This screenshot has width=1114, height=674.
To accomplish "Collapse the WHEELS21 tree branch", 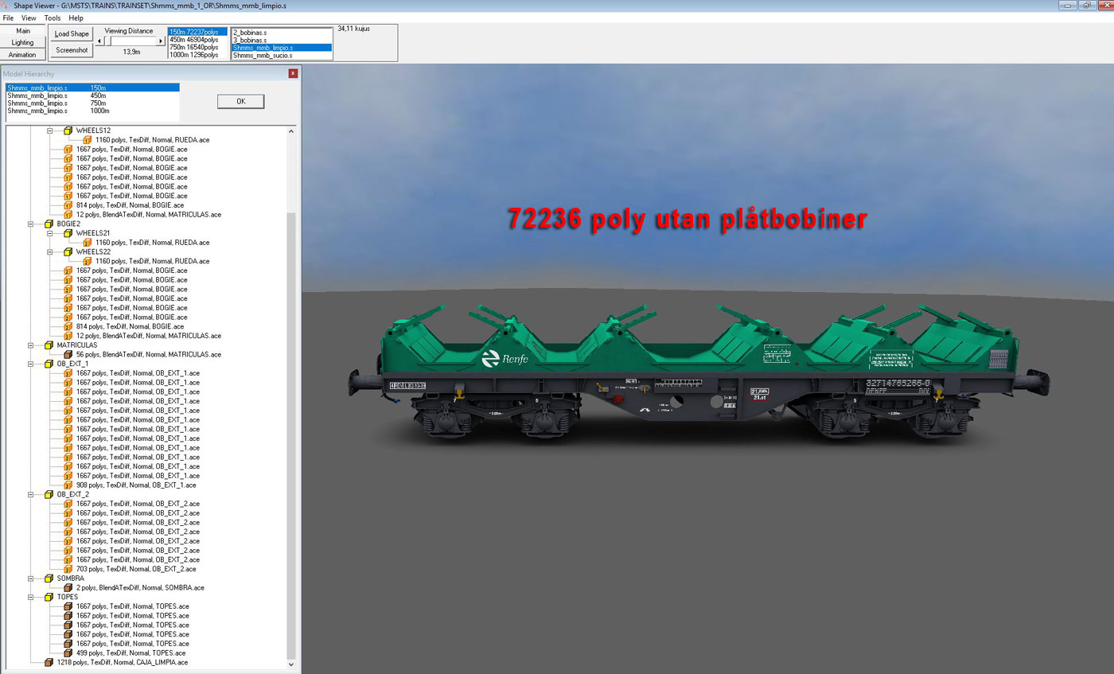I will [x=49, y=233].
